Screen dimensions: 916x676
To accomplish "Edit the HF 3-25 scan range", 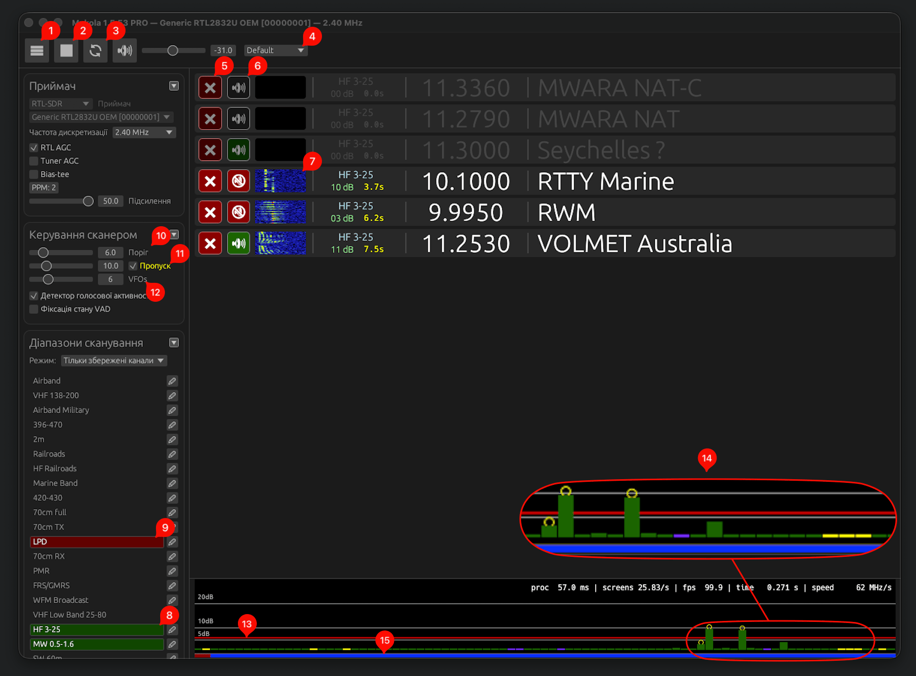I will tap(172, 629).
